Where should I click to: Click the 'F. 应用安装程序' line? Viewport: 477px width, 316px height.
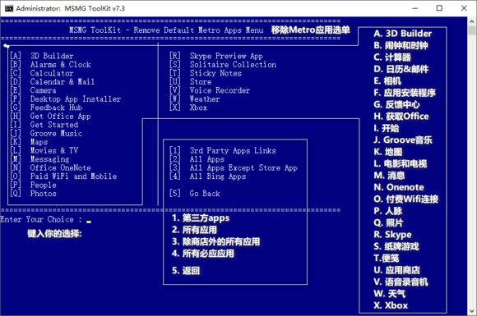[x=405, y=93]
